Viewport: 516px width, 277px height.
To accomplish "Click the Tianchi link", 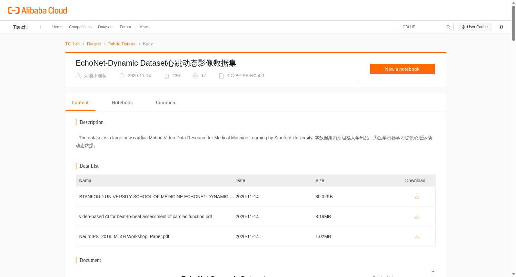I will (x=20, y=27).
